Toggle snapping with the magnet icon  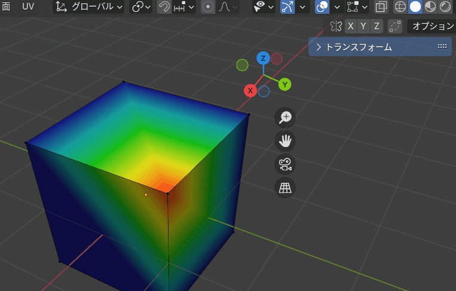point(164,7)
